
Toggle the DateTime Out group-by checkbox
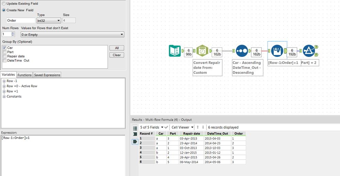point(4,61)
